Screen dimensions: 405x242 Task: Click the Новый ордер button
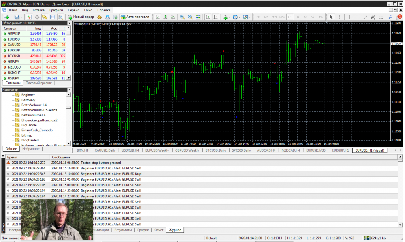point(81,17)
